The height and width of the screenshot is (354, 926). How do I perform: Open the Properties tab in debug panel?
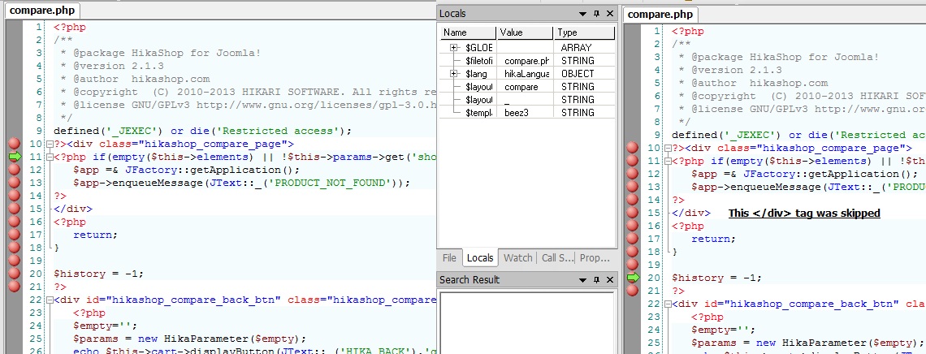coord(595,258)
